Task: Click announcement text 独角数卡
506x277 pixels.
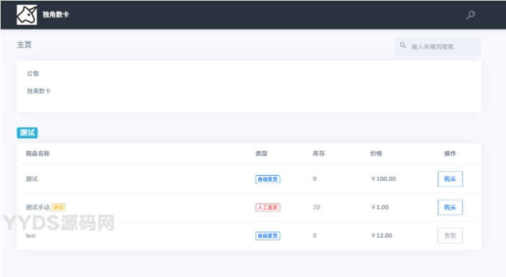Action: tap(39, 91)
